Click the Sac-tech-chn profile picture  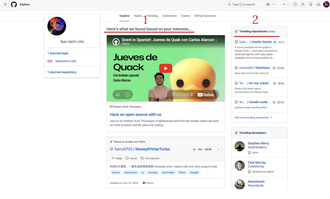click(x=57, y=26)
